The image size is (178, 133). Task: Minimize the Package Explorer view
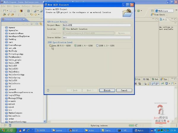tap(42, 19)
